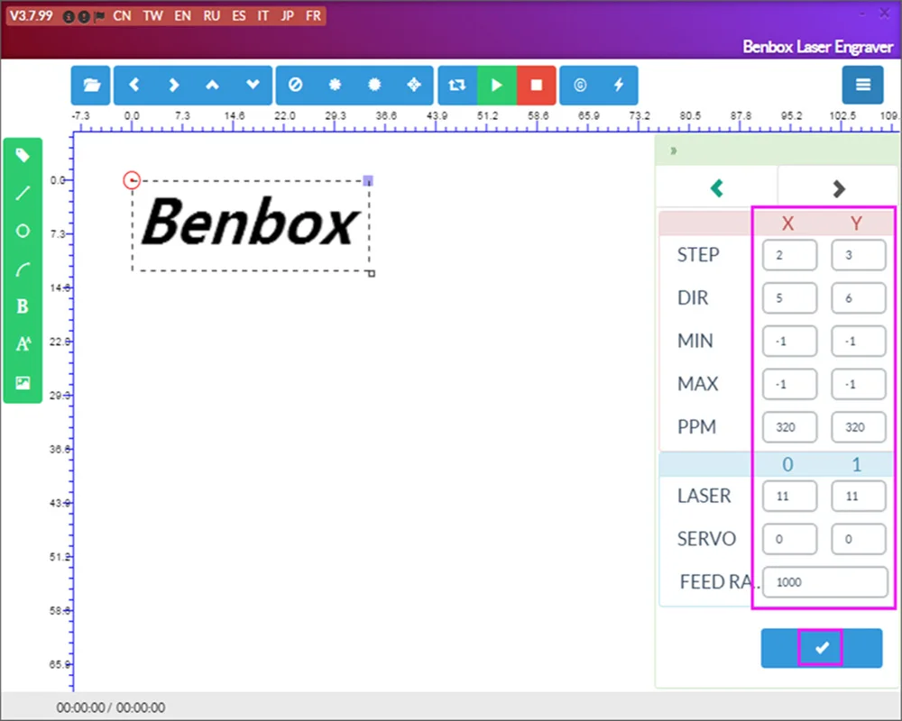The width and height of the screenshot is (902, 721).
Task: Click the lightning bolt firmware icon
Action: click(x=619, y=85)
